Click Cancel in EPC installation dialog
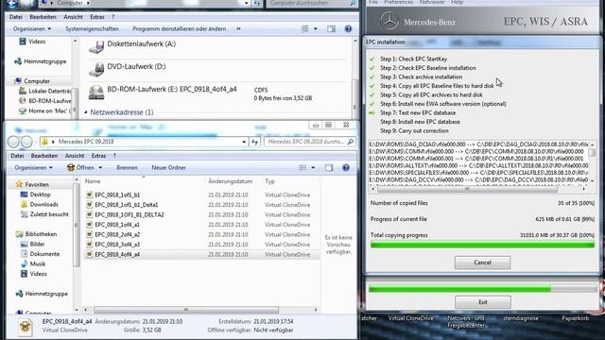Image resolution: width=605 pixels, height=340 pixels. (x=482, y=263)
